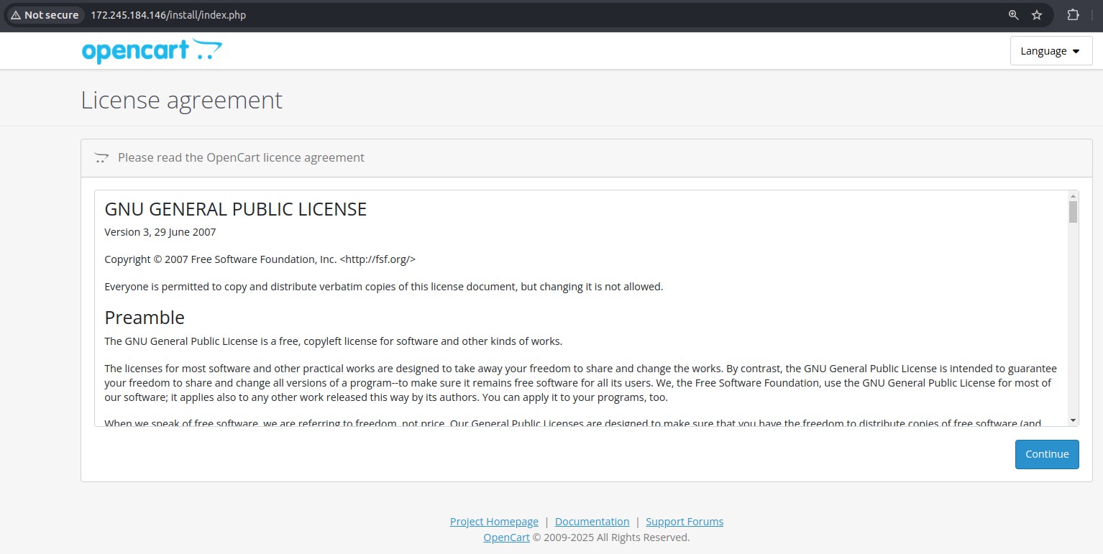
Task: Click the license box scrollbar thumb
Action: coord(1073,212)
